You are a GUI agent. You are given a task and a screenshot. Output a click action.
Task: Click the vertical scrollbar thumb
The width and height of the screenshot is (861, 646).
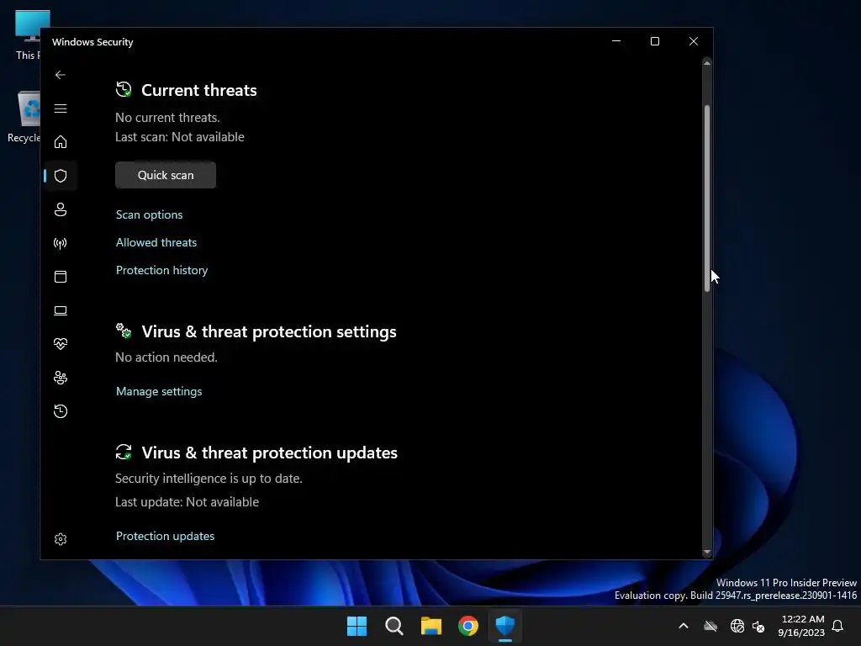click(x=707, y=199)
